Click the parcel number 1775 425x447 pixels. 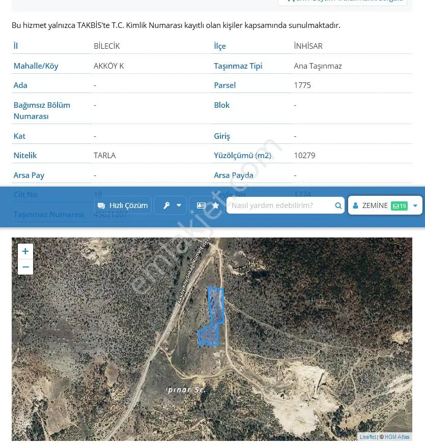(x=302, y=85)
